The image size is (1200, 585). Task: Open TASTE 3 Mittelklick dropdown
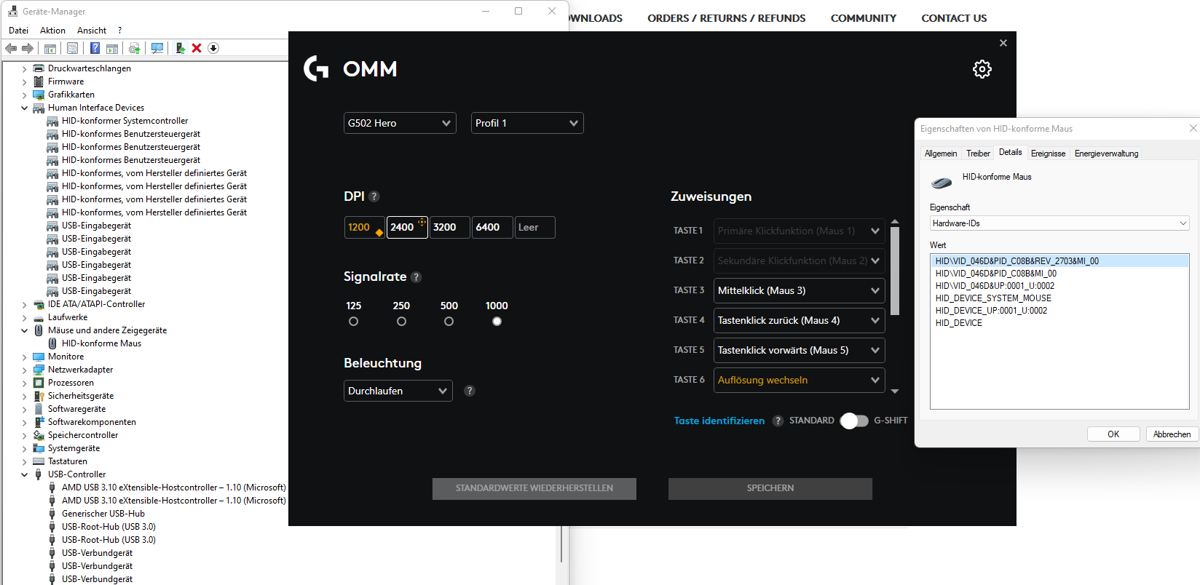click(x=800, y=290)
